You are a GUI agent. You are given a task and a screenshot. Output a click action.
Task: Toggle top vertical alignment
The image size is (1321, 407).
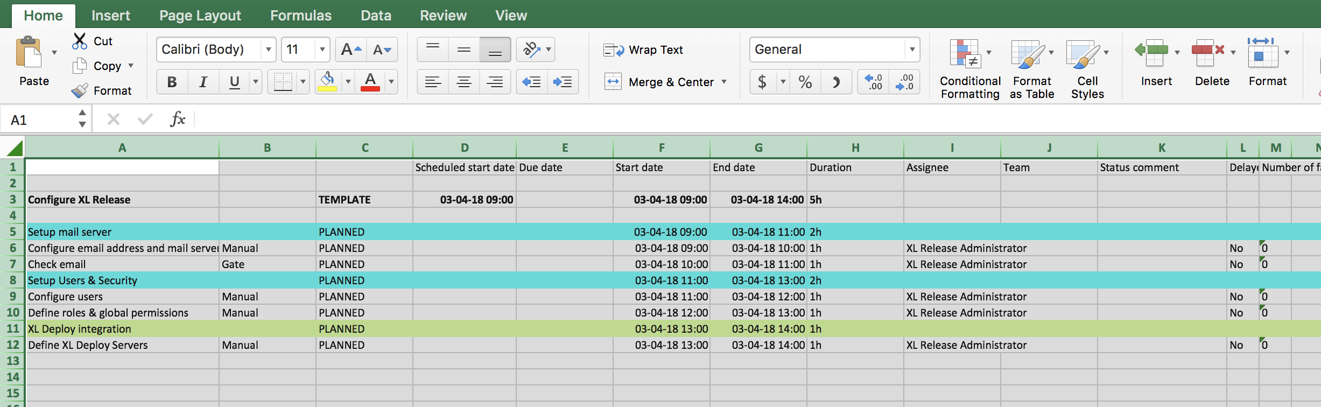433,50
